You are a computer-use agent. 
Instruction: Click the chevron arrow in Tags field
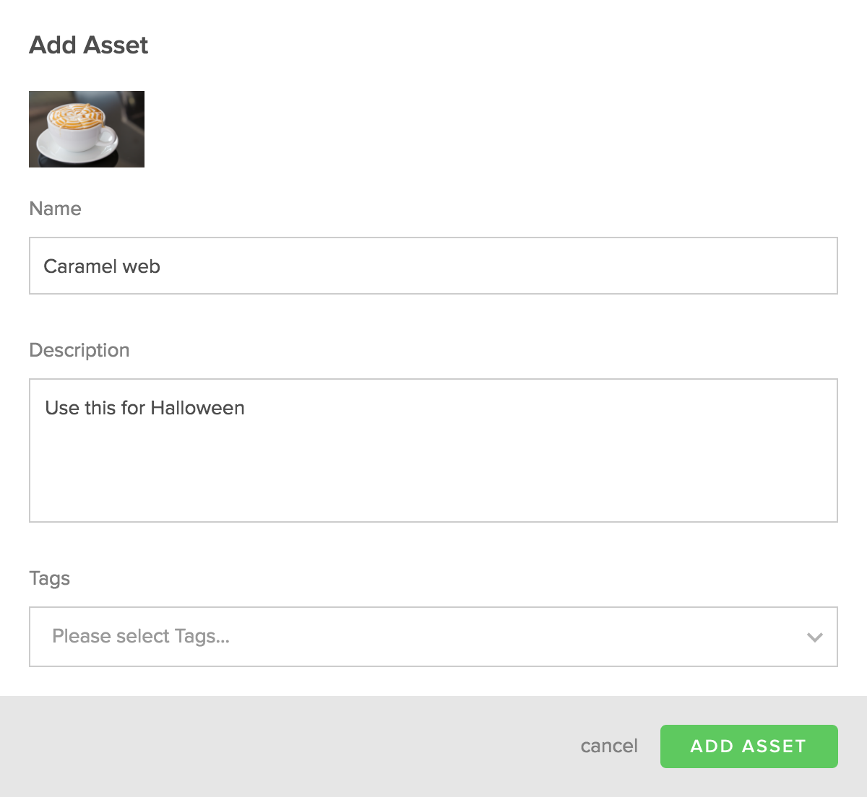click(x=815, y=637)
